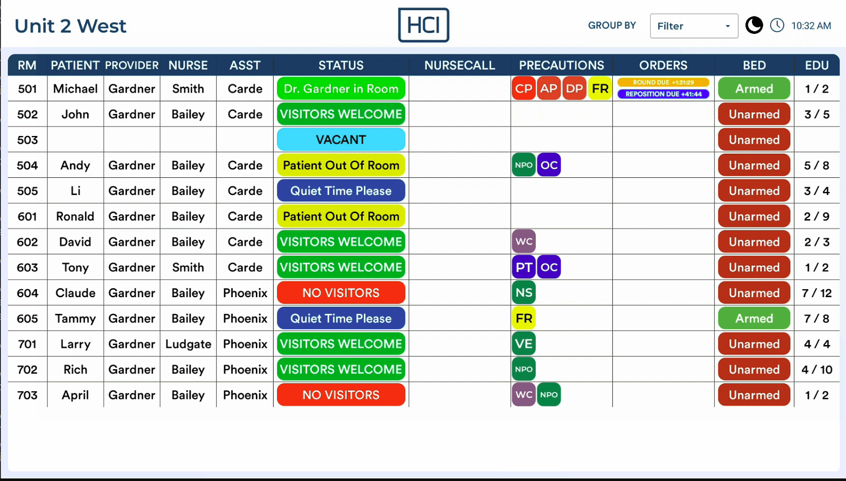Select patient Michael in room 501
This screenshot has width=846, height=481.
click(75, 89)
